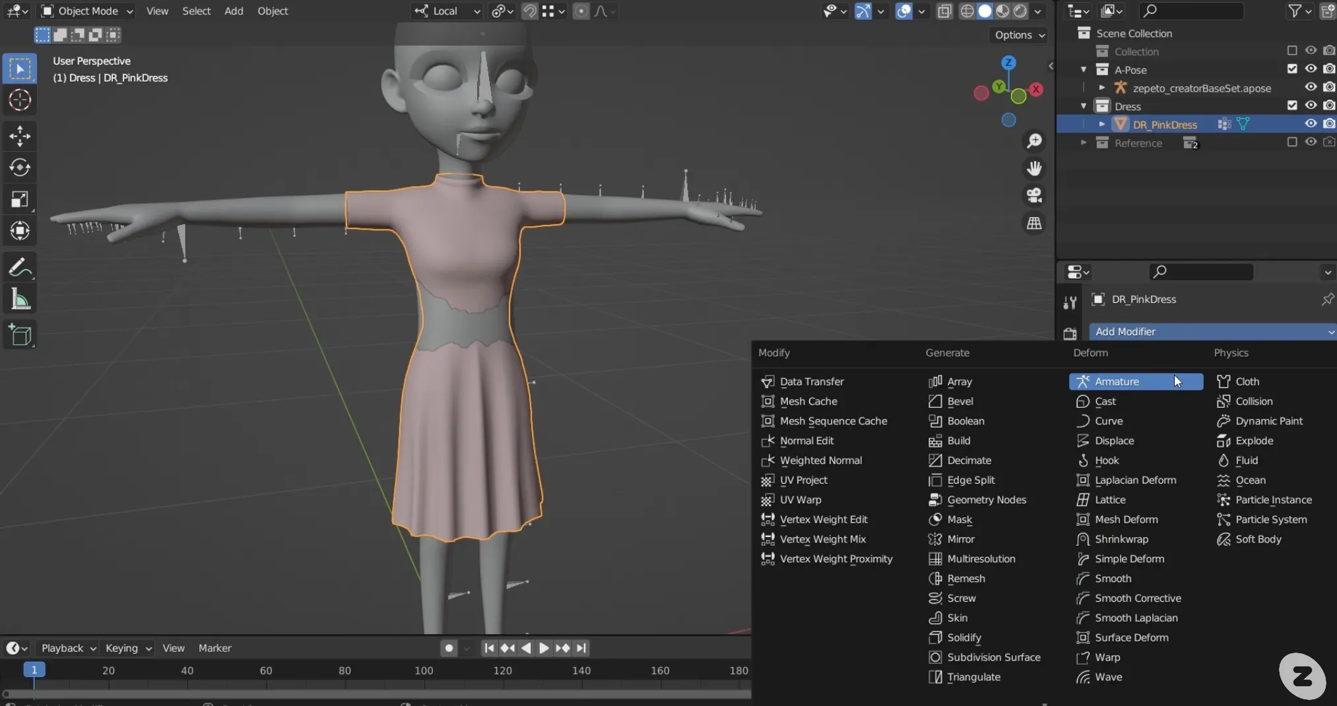The width and height of the screenshot is (1337, 706).
Task: Open the Playback dropdown
Action: [68, 648]
